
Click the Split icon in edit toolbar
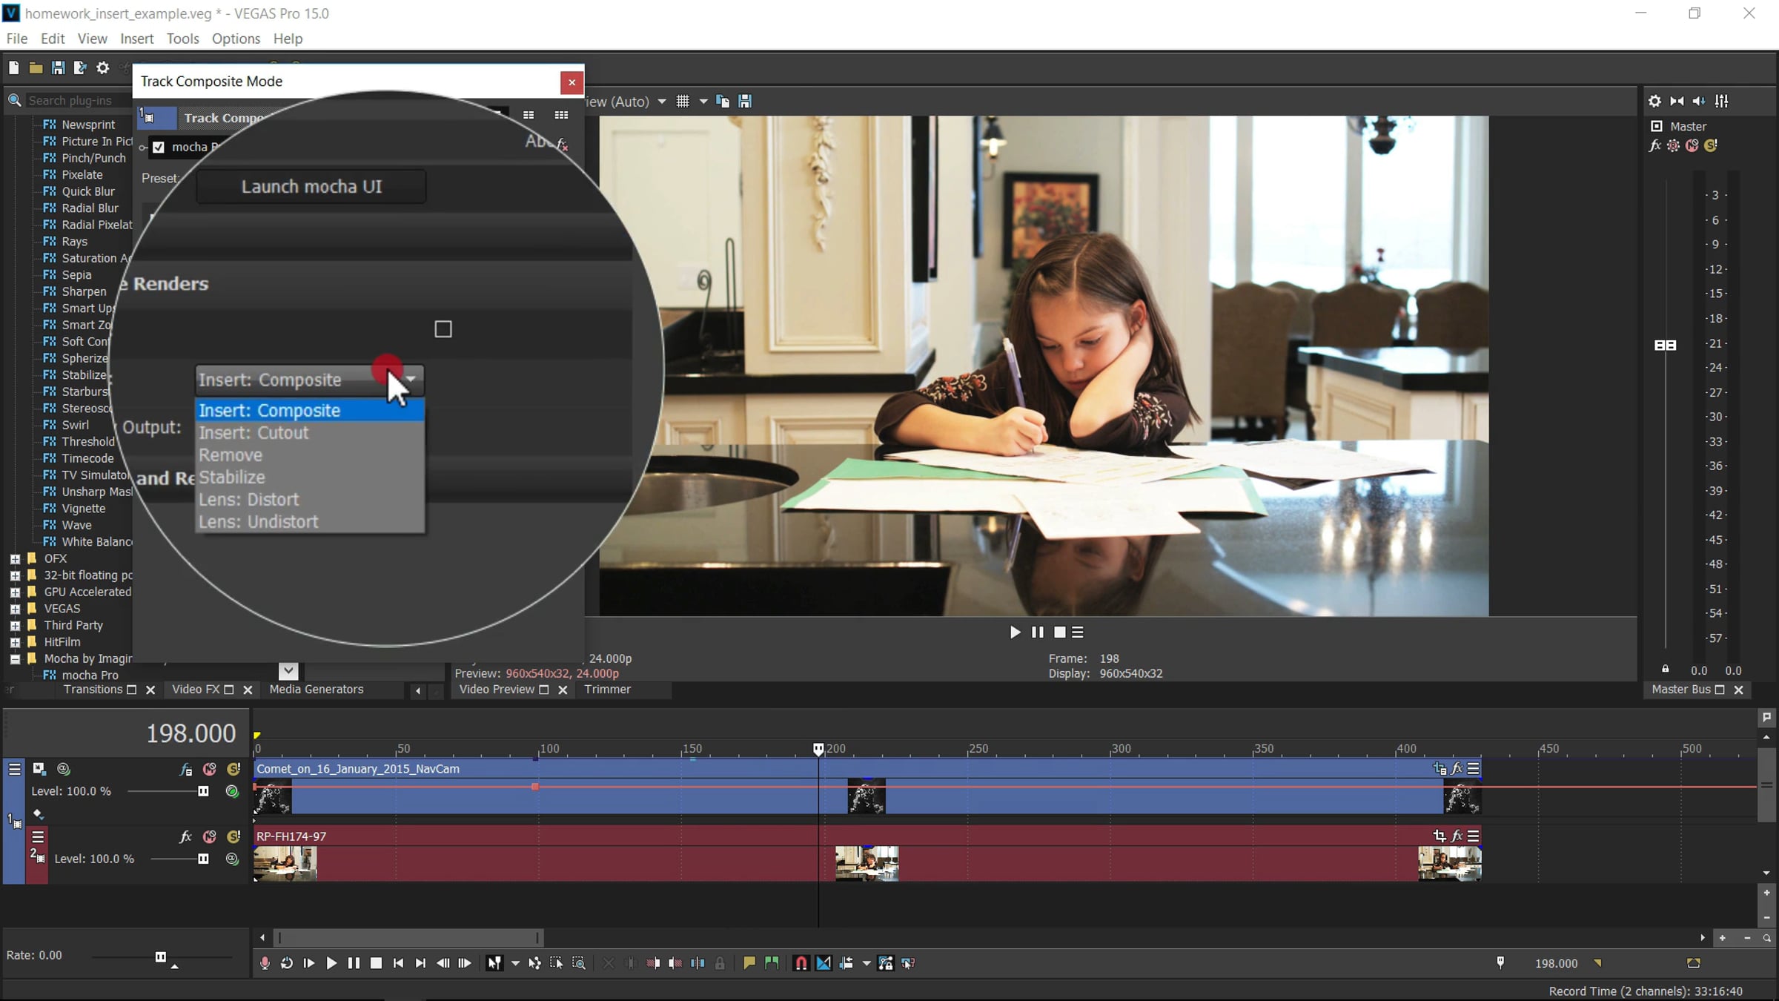698,963
